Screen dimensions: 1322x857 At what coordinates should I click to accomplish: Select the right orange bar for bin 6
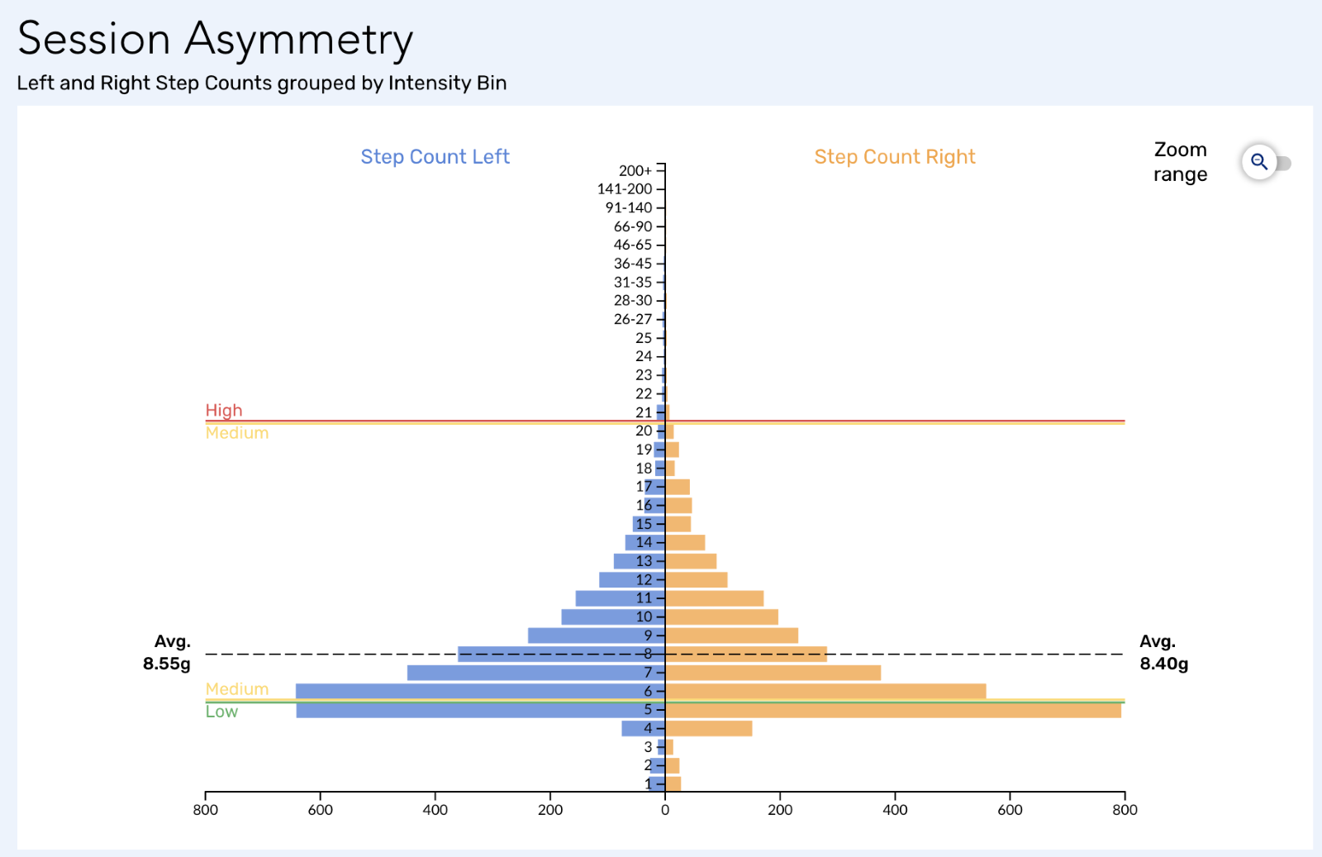pyautogui.click(x=825, y=691)
